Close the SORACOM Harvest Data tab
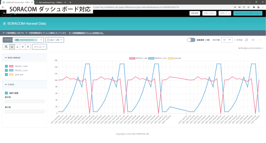This screenshot has height=143, width=266. click(x=32, y=2)
